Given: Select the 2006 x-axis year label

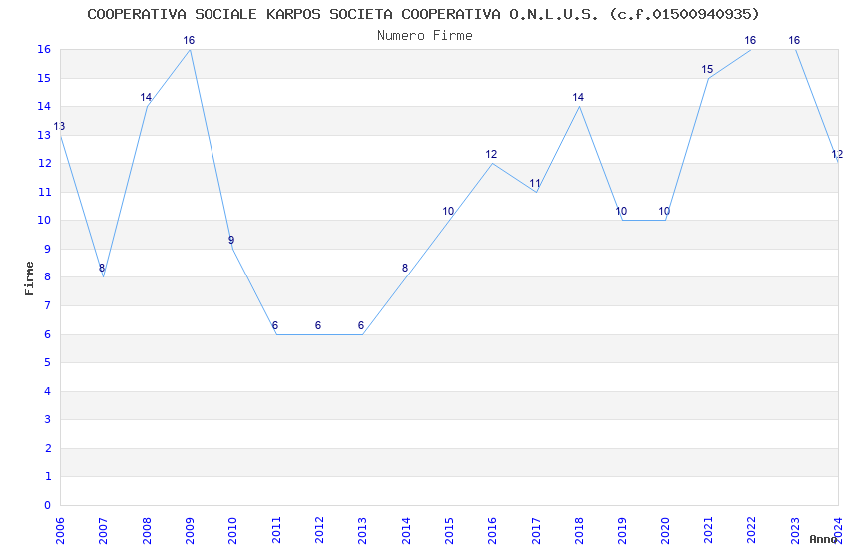Looking at the screenshot, I should [60, 531].
